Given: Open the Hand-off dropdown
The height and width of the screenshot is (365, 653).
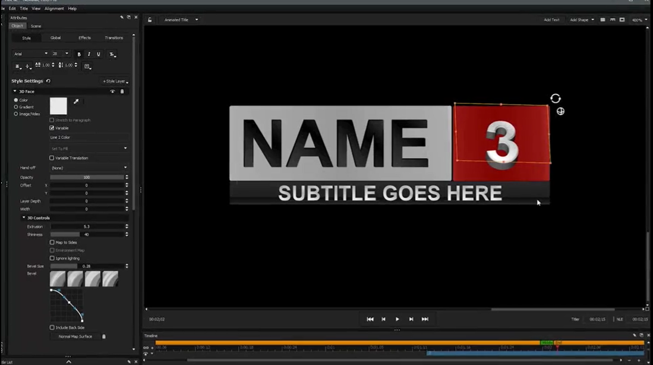Looking at the screenshot, I should [89, 168].
